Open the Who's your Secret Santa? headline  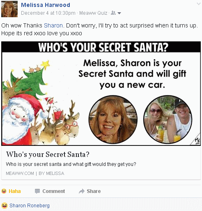pyautogui.click(x=48, y=154)
